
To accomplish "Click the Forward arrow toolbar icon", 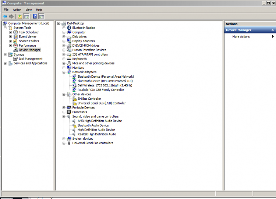I will coord(11,17).
